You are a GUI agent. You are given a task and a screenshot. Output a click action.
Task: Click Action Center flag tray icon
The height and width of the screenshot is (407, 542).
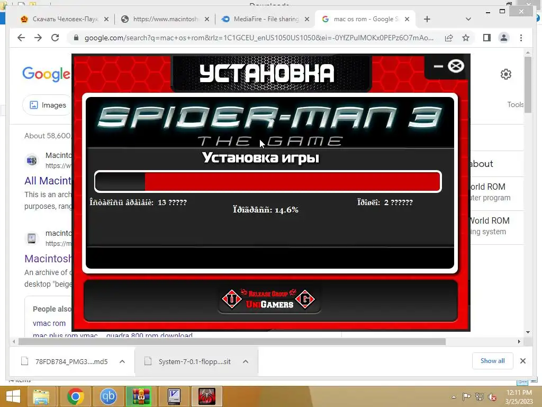pyautogui.click(x=466, y=397)
